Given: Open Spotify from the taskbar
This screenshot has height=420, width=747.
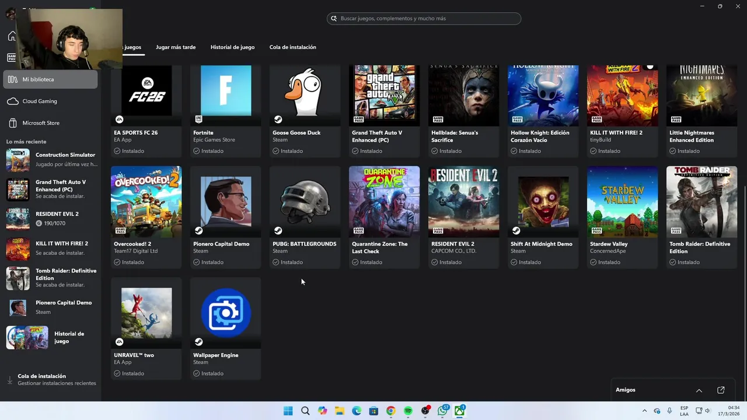Looking at the screenshot, I should [408, 411].
